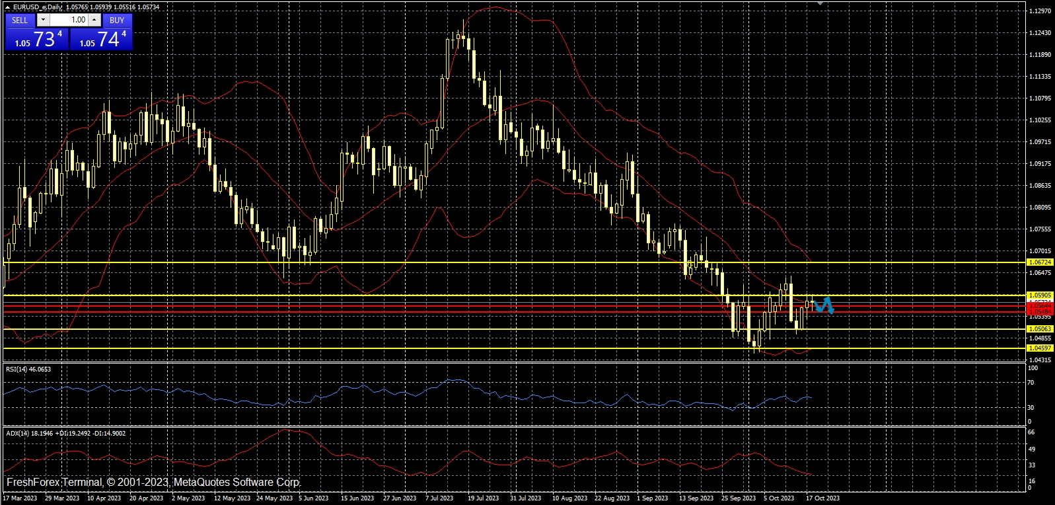Viewport: 1055px width, 505px height.
Task: Click the chart shift triangle marker at top
Action: click(820, 4)
